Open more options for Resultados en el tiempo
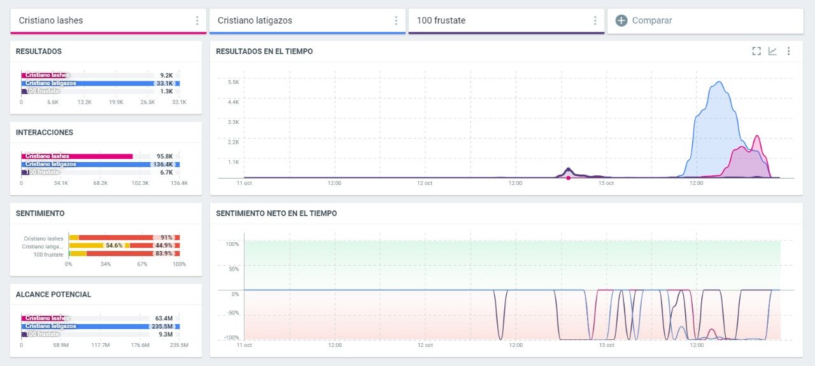Viewport: 815px width, 366px height. (x=788, y=51)
